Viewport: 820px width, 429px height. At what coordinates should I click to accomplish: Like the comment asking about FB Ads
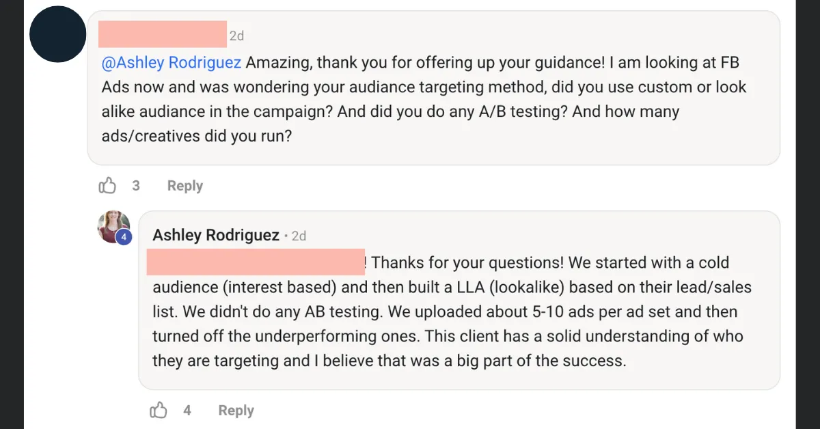107,186
